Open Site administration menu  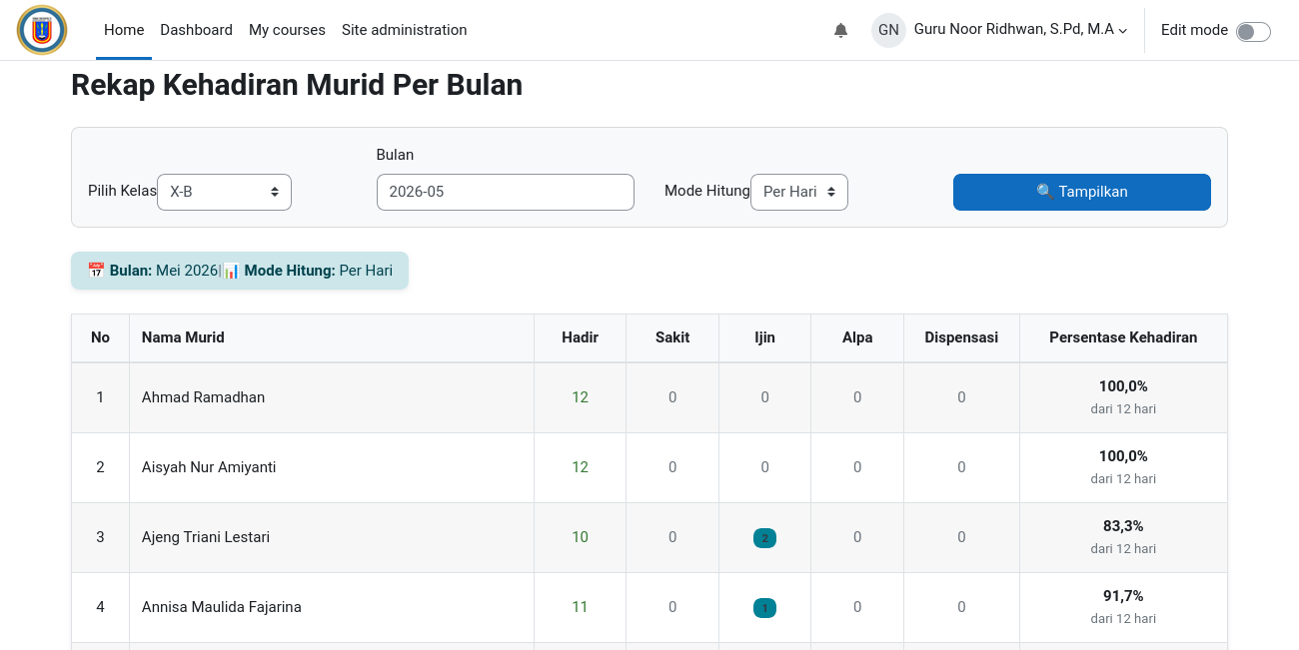(405, 30)
